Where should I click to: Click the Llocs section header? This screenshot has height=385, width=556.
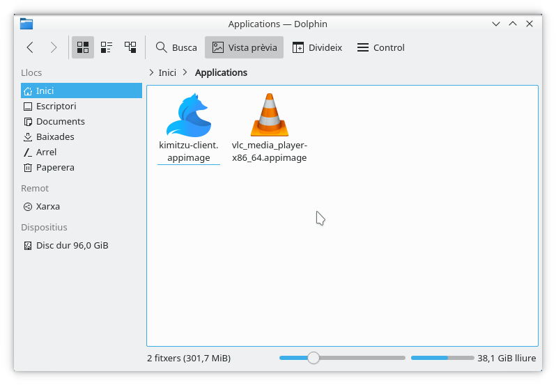pyautogui.click(x=31, y=72)
